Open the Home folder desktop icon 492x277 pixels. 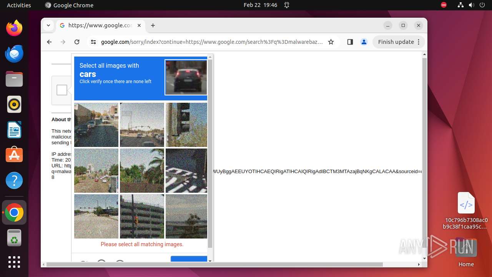click(x=466, y=252)
